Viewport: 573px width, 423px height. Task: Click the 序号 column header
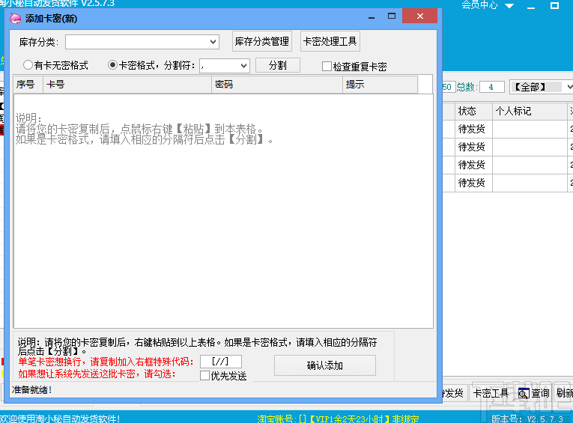tap(28, 85)
